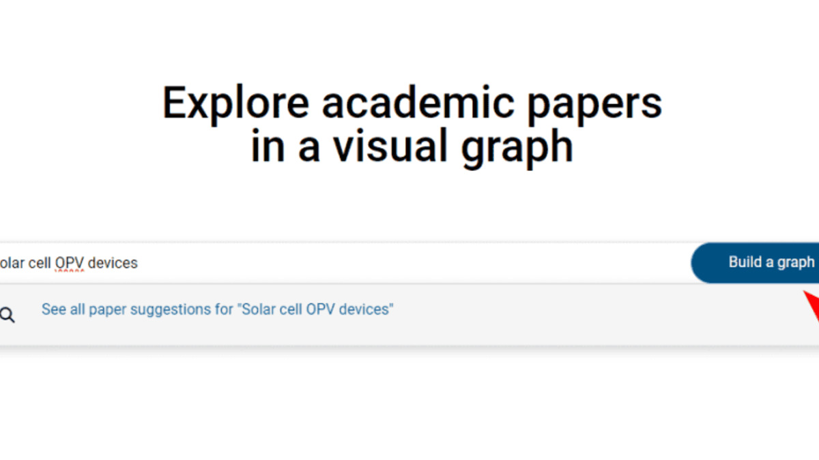Open all paper suggestions for Solar cell OPV devices
The height and width of the screenshot is (460, 819).
pyautogui.click(x=217, y=309)
